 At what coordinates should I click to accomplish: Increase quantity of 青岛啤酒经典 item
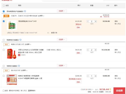pyautogui.click(x=96, y=21)
